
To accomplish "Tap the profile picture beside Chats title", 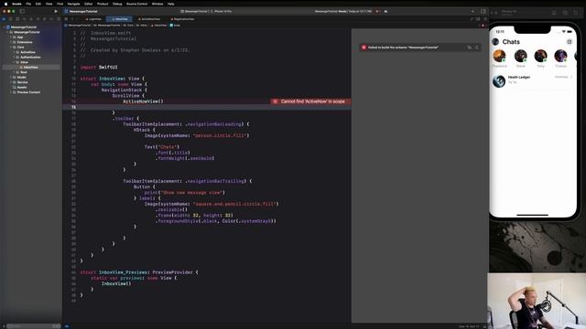I will [x=495, y=42].
